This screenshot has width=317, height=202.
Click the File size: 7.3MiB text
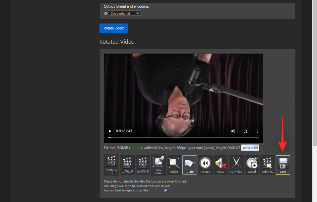click(116, 148)
